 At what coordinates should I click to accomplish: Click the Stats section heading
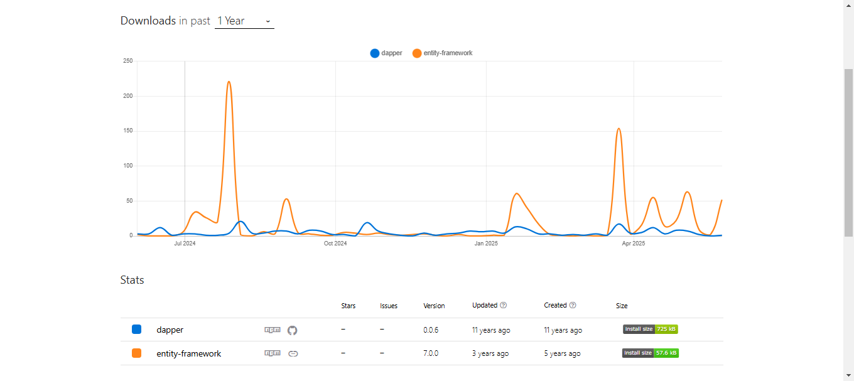[x=132, y=280]
